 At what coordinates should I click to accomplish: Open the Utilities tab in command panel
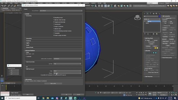[159, 14]
